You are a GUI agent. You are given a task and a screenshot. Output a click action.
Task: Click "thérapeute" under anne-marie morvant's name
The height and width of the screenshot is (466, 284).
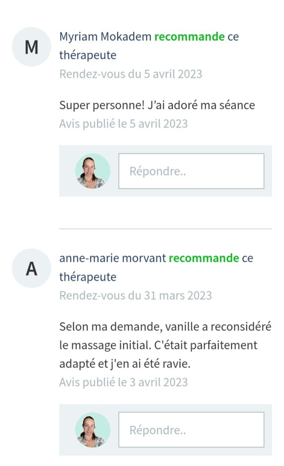pos(88,277)
